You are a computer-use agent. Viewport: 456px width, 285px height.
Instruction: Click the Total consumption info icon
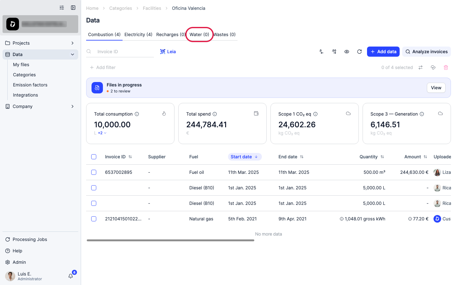(x=137, y=114)
